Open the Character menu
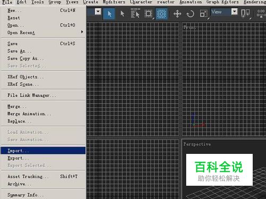 point(141,2)
